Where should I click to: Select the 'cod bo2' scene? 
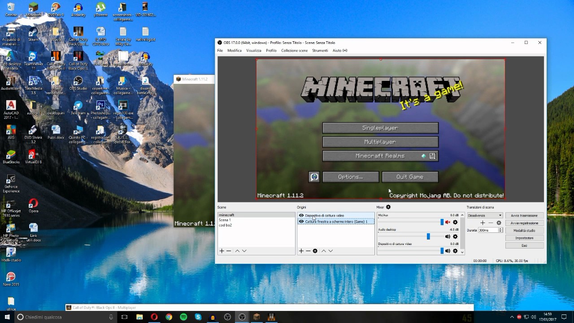[256, 225]
